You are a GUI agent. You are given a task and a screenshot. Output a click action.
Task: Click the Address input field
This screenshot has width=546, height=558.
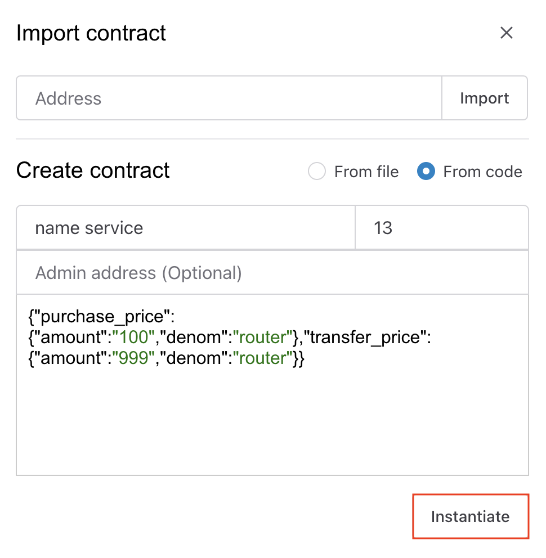point(229,98)
